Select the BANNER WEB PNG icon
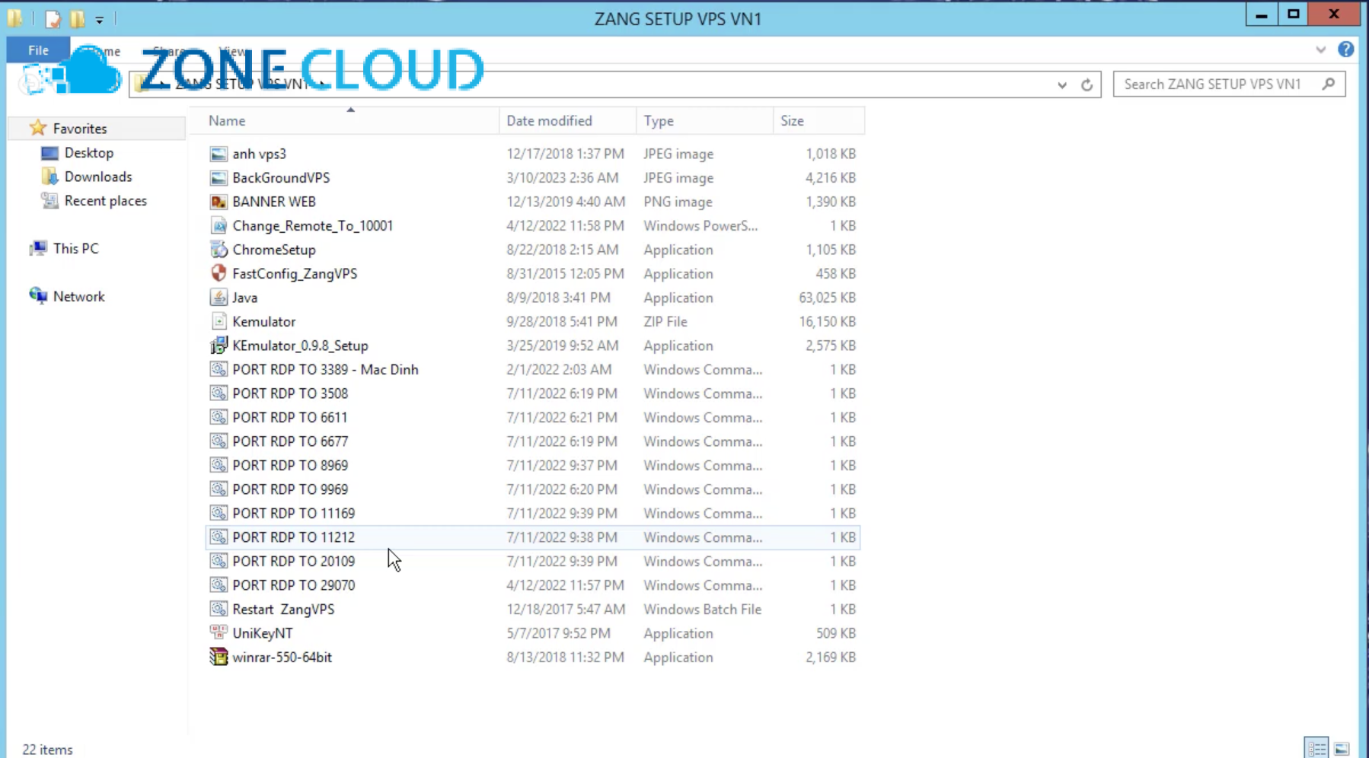This screenshot has height=758, width=1369. point(219,202)
